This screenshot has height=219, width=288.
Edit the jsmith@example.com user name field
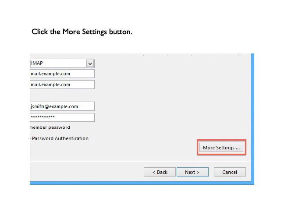(62, 106)
